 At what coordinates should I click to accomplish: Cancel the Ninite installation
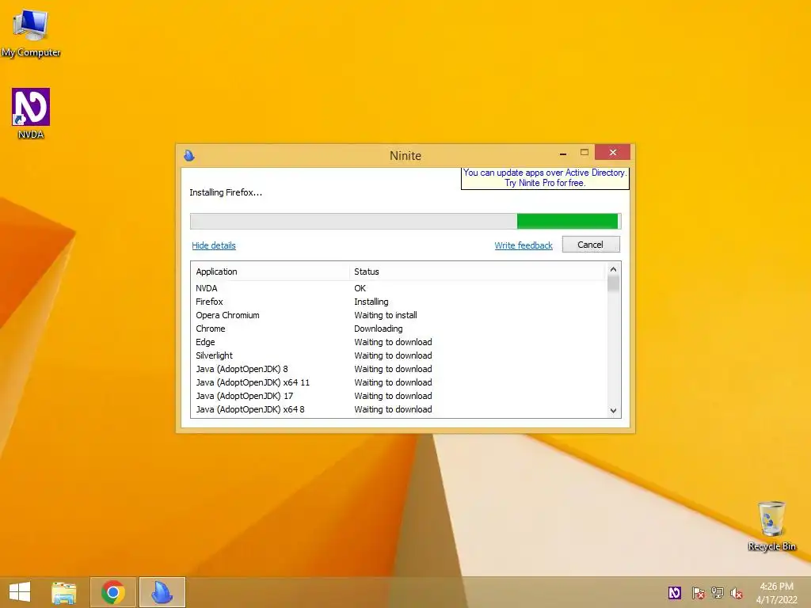(x=591, y=245)
